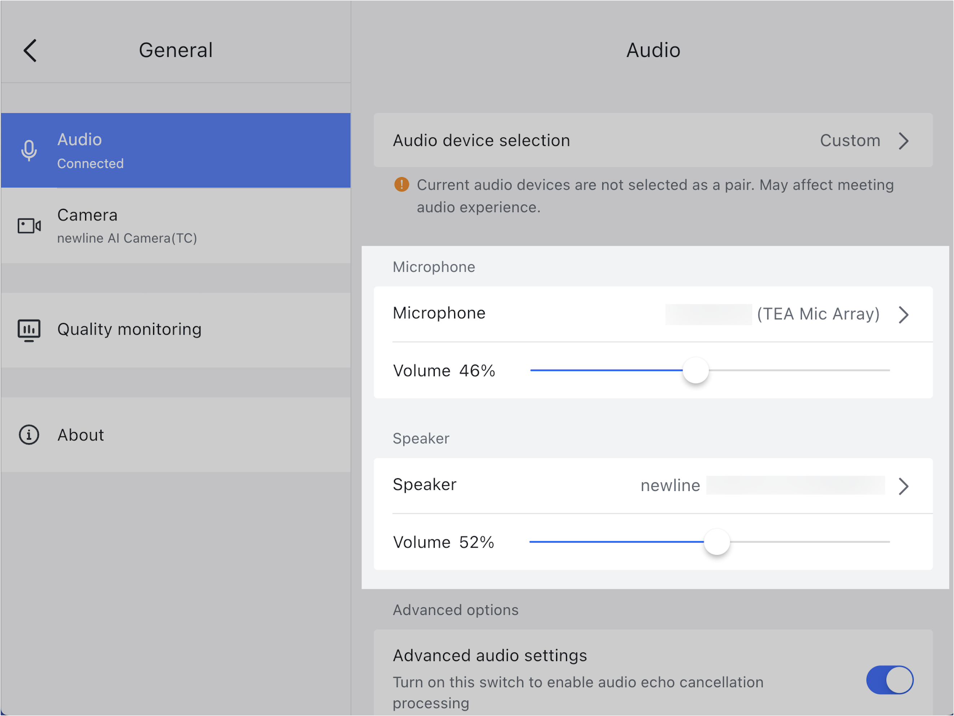
Task: Expand Microphone device list chevron
Action: coord(903,315)
